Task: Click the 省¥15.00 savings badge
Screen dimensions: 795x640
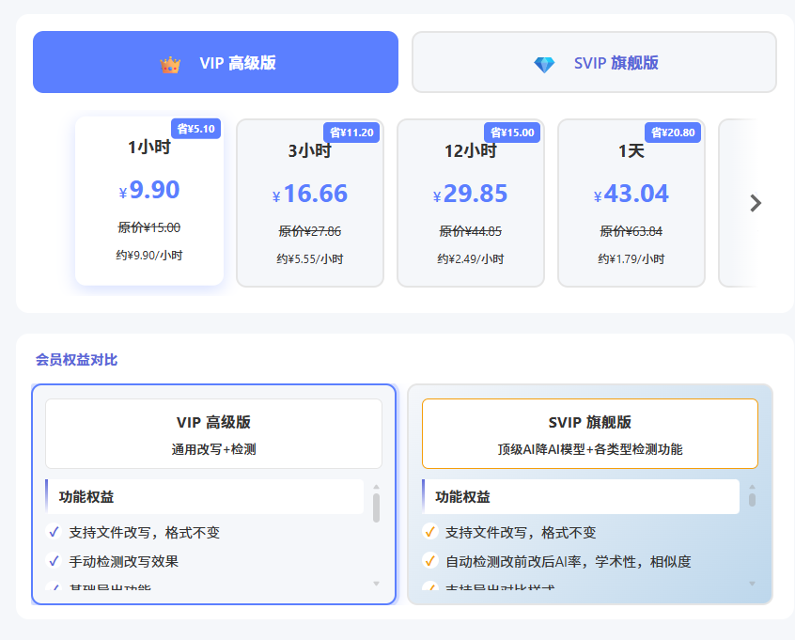Action: point(513,133)
